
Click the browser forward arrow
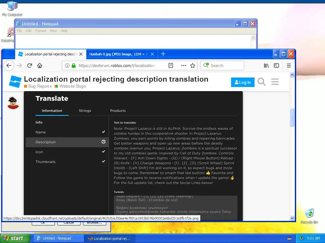(19, 65)
